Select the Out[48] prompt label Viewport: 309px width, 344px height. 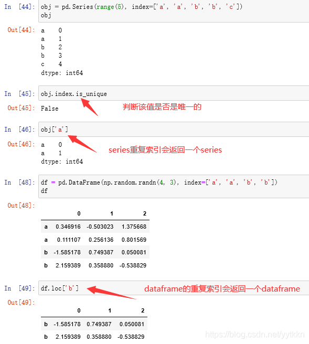click(21, 206)
